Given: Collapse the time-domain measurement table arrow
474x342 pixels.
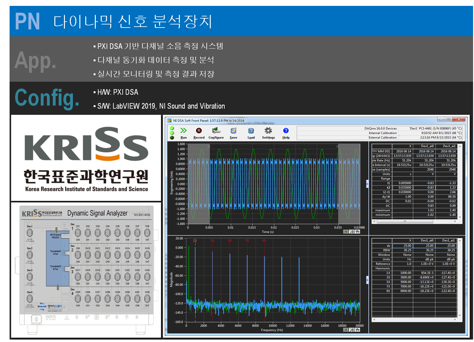Looking at the screenshot, I should pyautogui.click(x=367, y=184).
